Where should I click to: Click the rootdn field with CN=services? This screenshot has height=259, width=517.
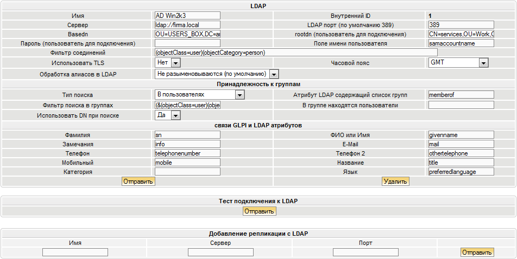point(461,34)
